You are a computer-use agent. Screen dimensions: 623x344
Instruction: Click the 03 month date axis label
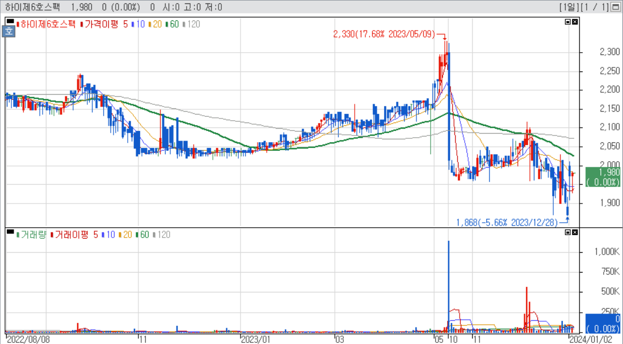(x=339, y=339)
